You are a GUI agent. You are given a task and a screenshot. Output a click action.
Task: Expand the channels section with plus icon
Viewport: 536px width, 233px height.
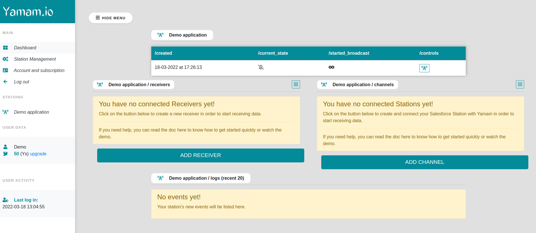[520, 84]
